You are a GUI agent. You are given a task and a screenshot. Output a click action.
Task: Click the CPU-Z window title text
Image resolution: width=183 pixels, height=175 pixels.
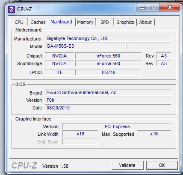(x=24, y=9)
